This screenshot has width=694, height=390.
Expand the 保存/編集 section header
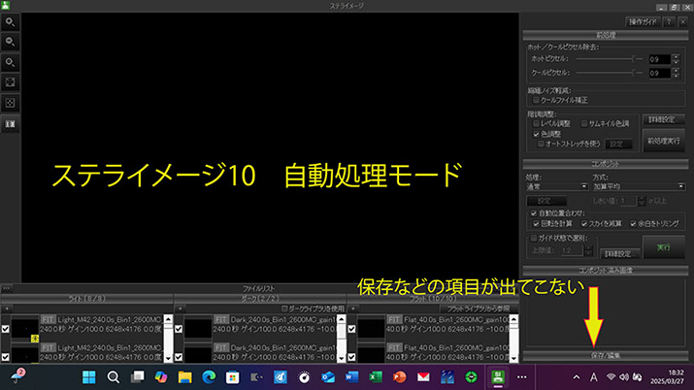pyautogui.click(x=606, y=355)
